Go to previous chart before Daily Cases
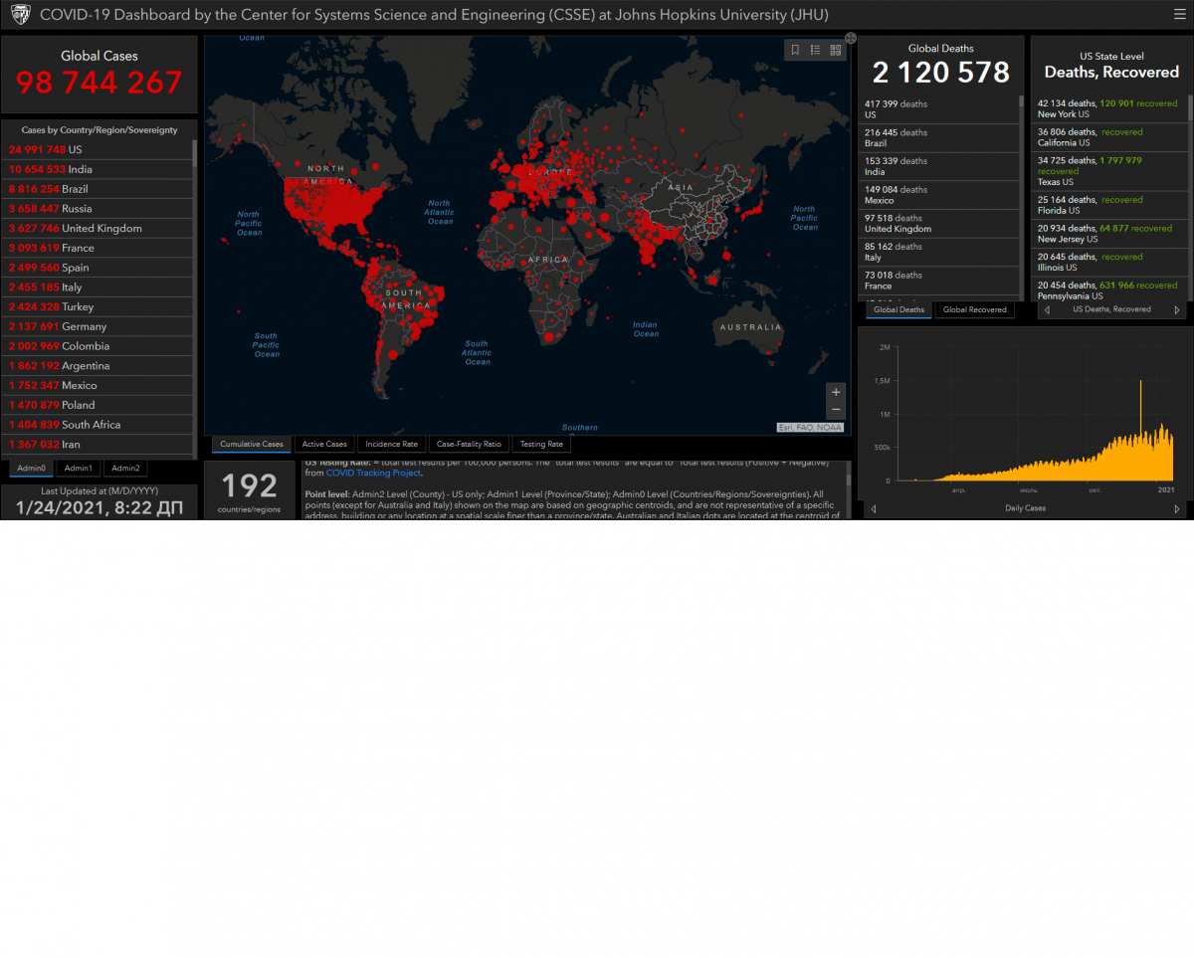The width and height of the screenshot is (1194, 958). pyautogui.click(x=874, y=509)
